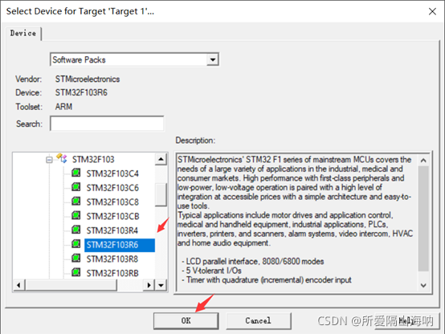This screenshot has width=445, height=334.
Task: Collapse the STM32F103 tree node
Action: point(49,160)
